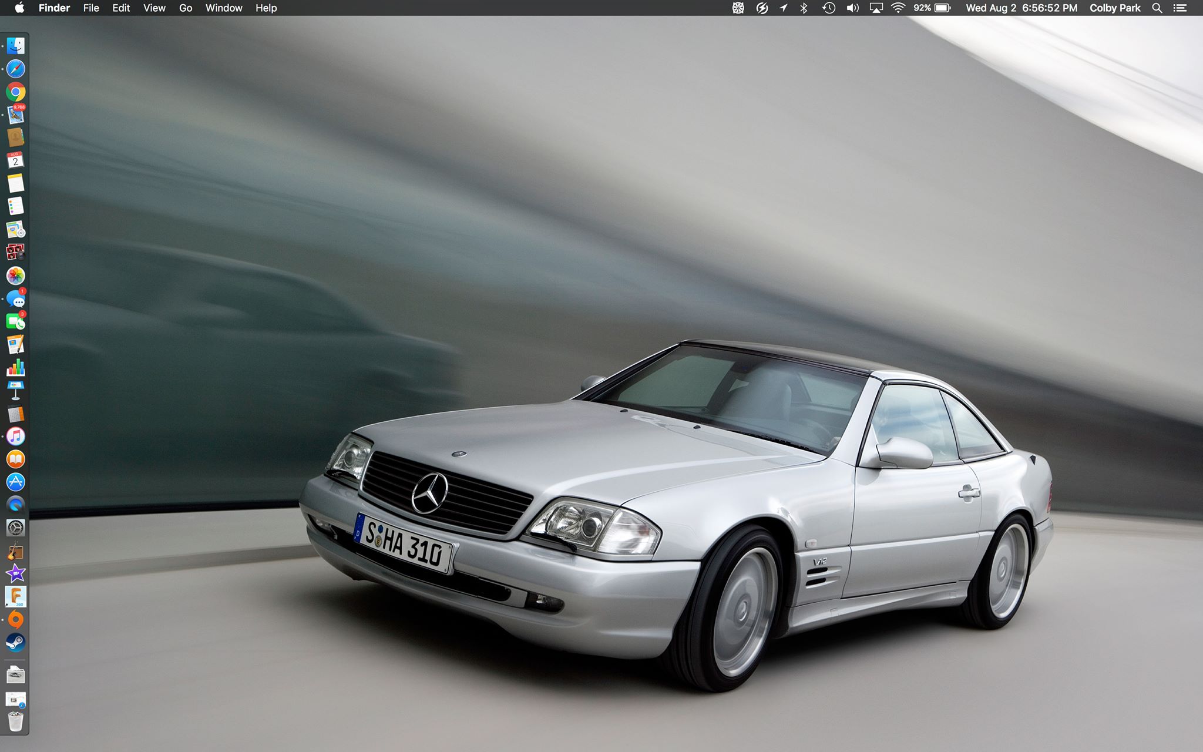Open the AirPlay display menu
The height and width of the screenshot is (752, 1203).
point(876,8)
